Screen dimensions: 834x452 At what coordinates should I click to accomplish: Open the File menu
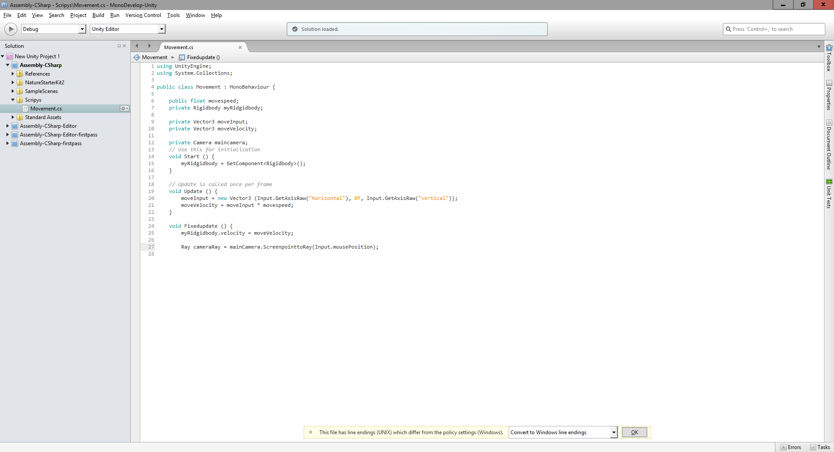(7, 15)
